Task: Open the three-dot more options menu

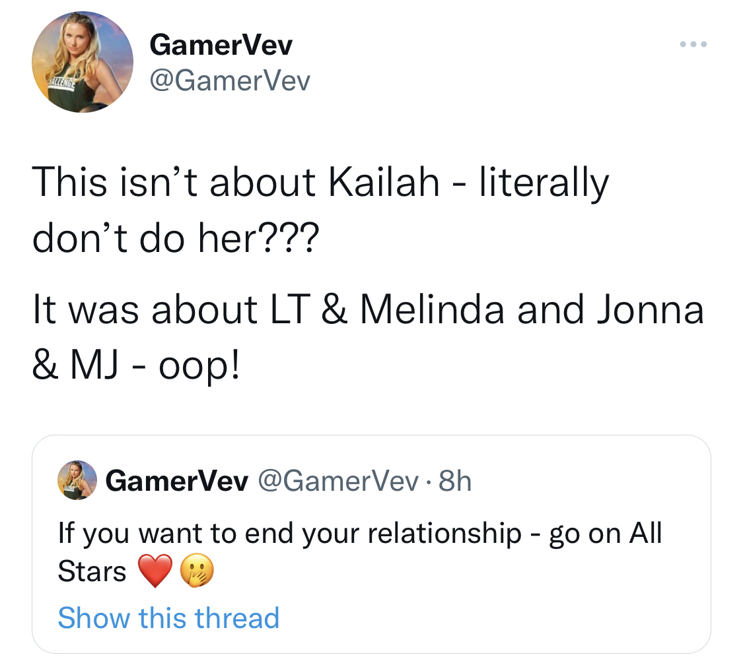Action: (x=693, y=44)
